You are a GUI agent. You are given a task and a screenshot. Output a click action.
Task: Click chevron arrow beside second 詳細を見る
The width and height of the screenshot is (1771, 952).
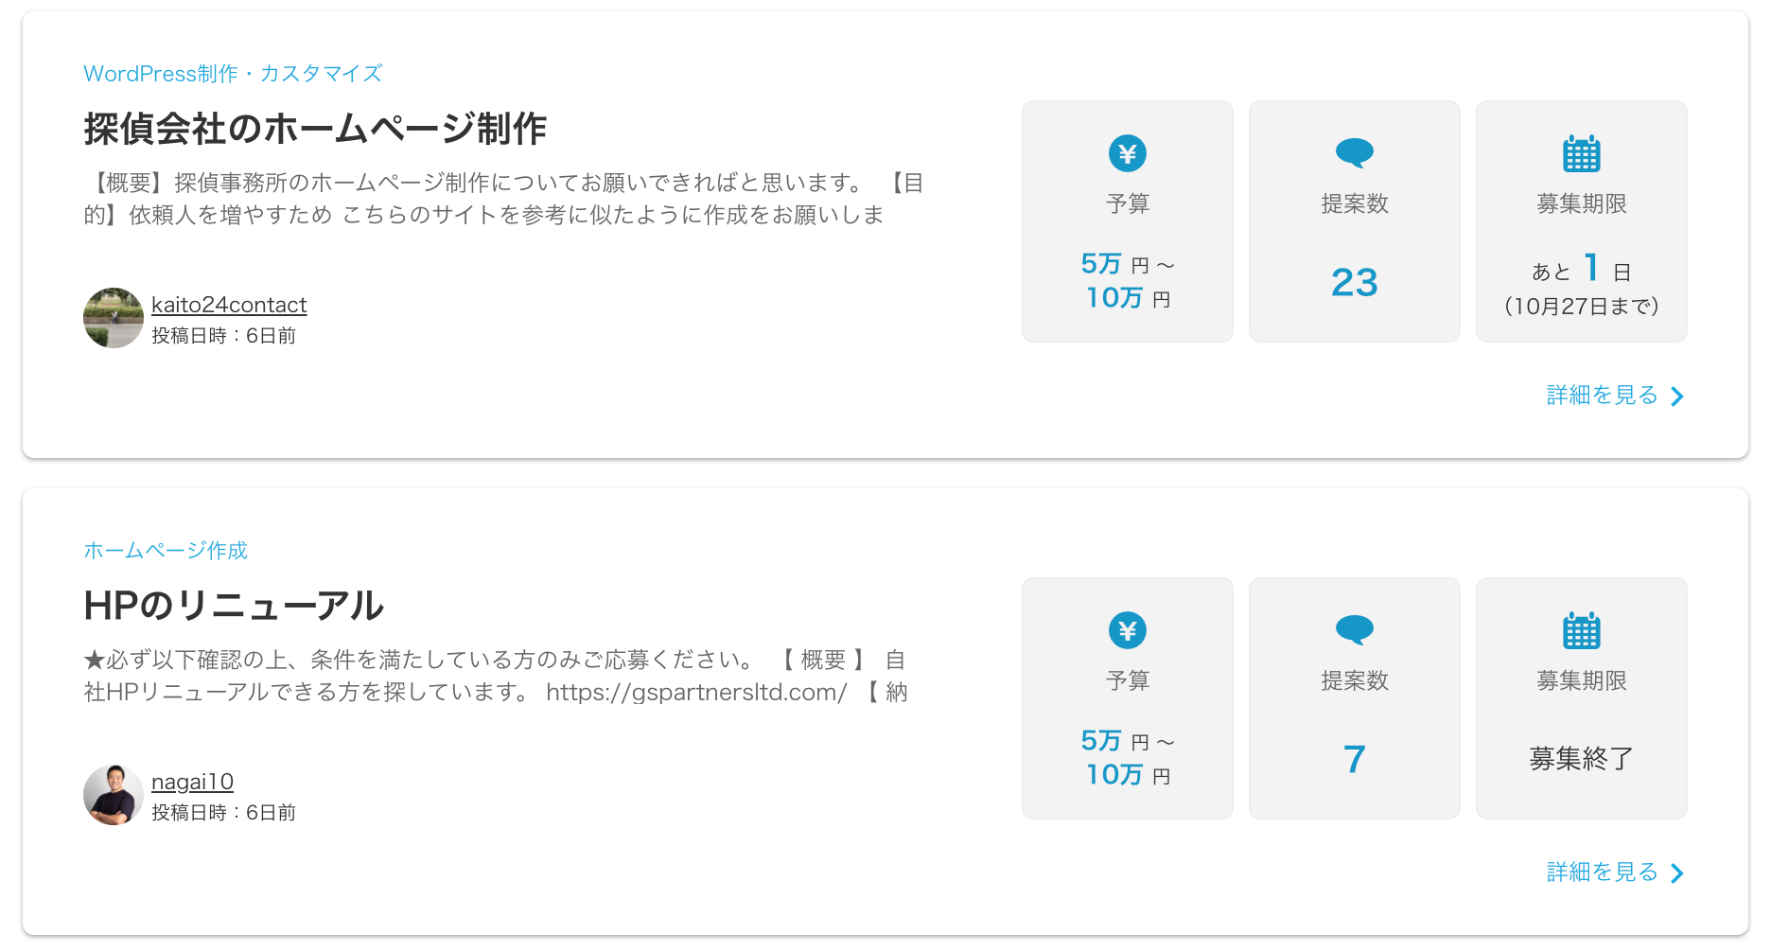tap(1677, 873)
